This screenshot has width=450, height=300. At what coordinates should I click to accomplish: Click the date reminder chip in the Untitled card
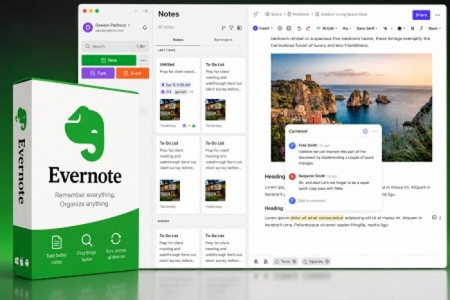tap(176, 85)
